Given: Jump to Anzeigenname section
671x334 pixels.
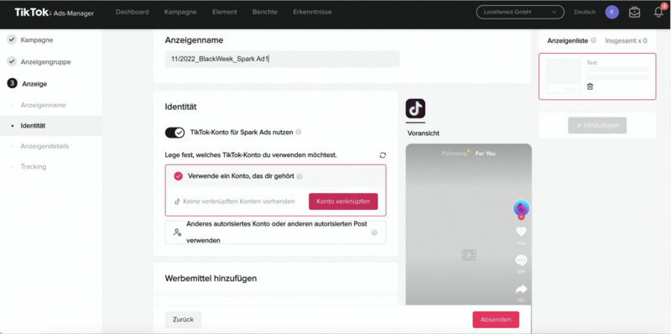Looking at the screenshot, I should point(44,105).
